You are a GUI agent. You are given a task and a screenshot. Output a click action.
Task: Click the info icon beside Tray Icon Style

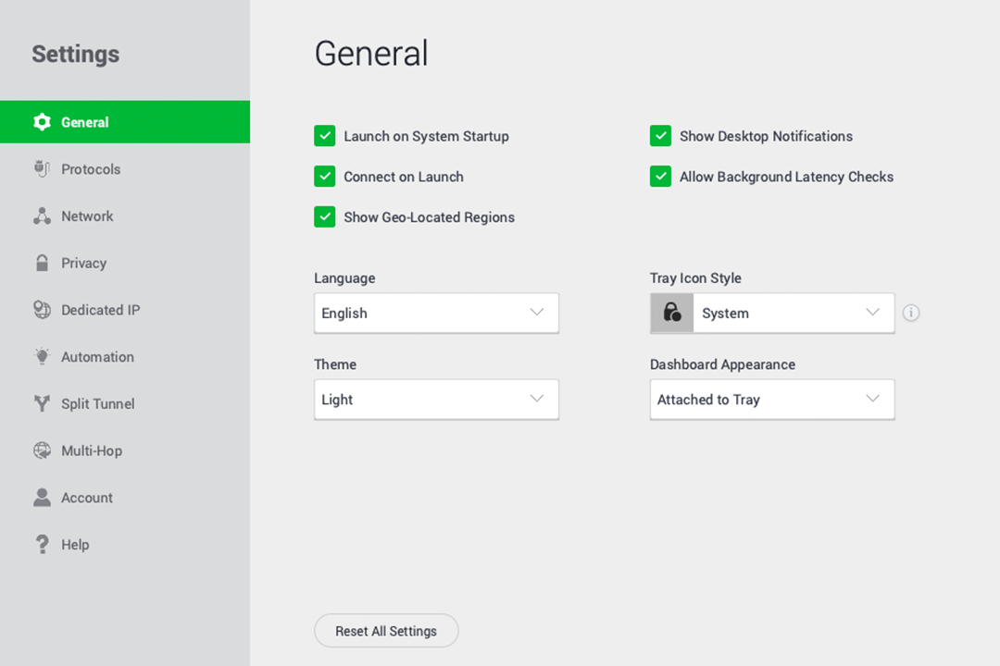[x=911, y=313]
